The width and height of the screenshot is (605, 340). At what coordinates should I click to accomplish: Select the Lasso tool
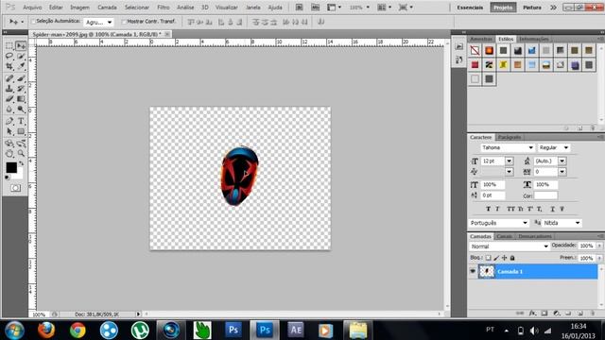pos(9,57)
